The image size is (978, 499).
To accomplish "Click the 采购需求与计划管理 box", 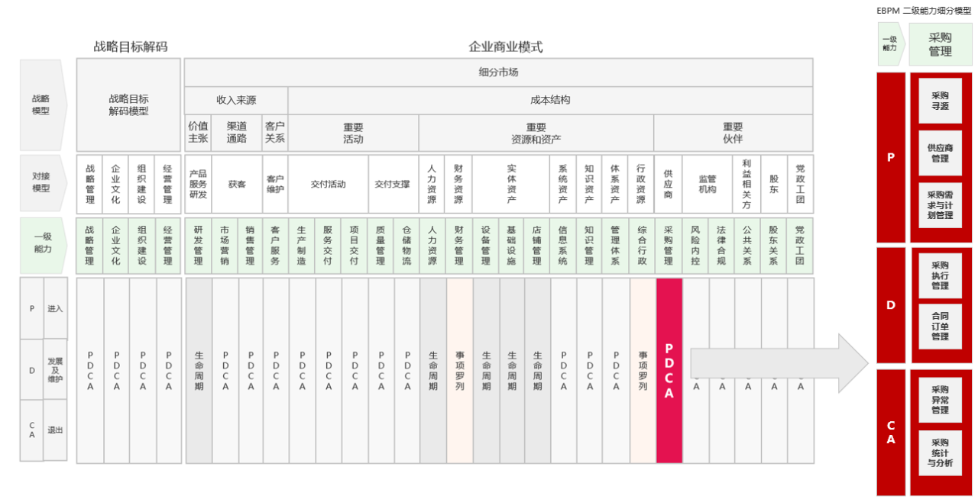I will [x=940, y=204].
